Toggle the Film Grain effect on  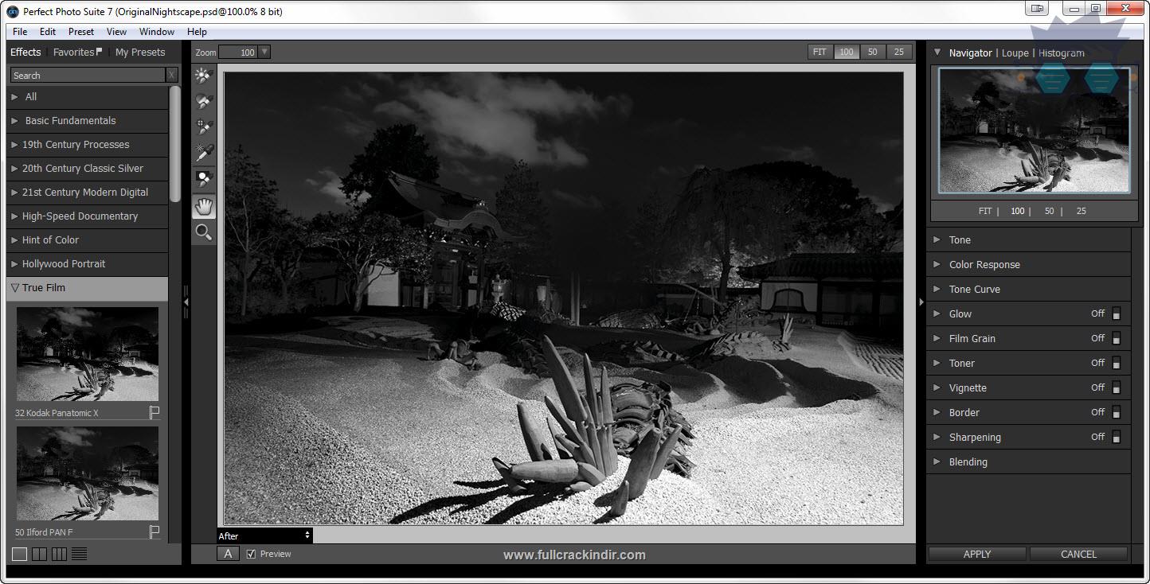click(1116, 338)
